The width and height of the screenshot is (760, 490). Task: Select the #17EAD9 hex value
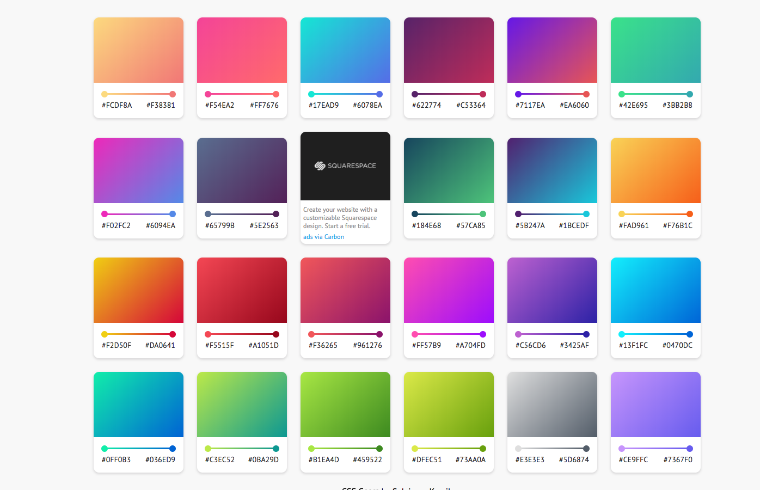point(323,105)
